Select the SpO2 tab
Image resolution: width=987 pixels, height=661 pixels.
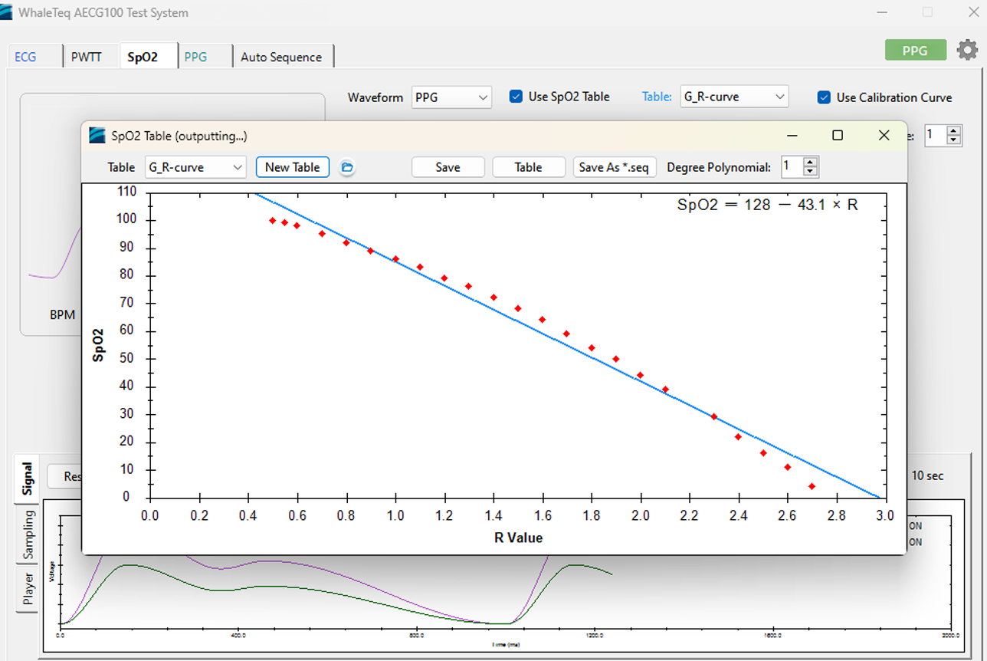point(143,56)
